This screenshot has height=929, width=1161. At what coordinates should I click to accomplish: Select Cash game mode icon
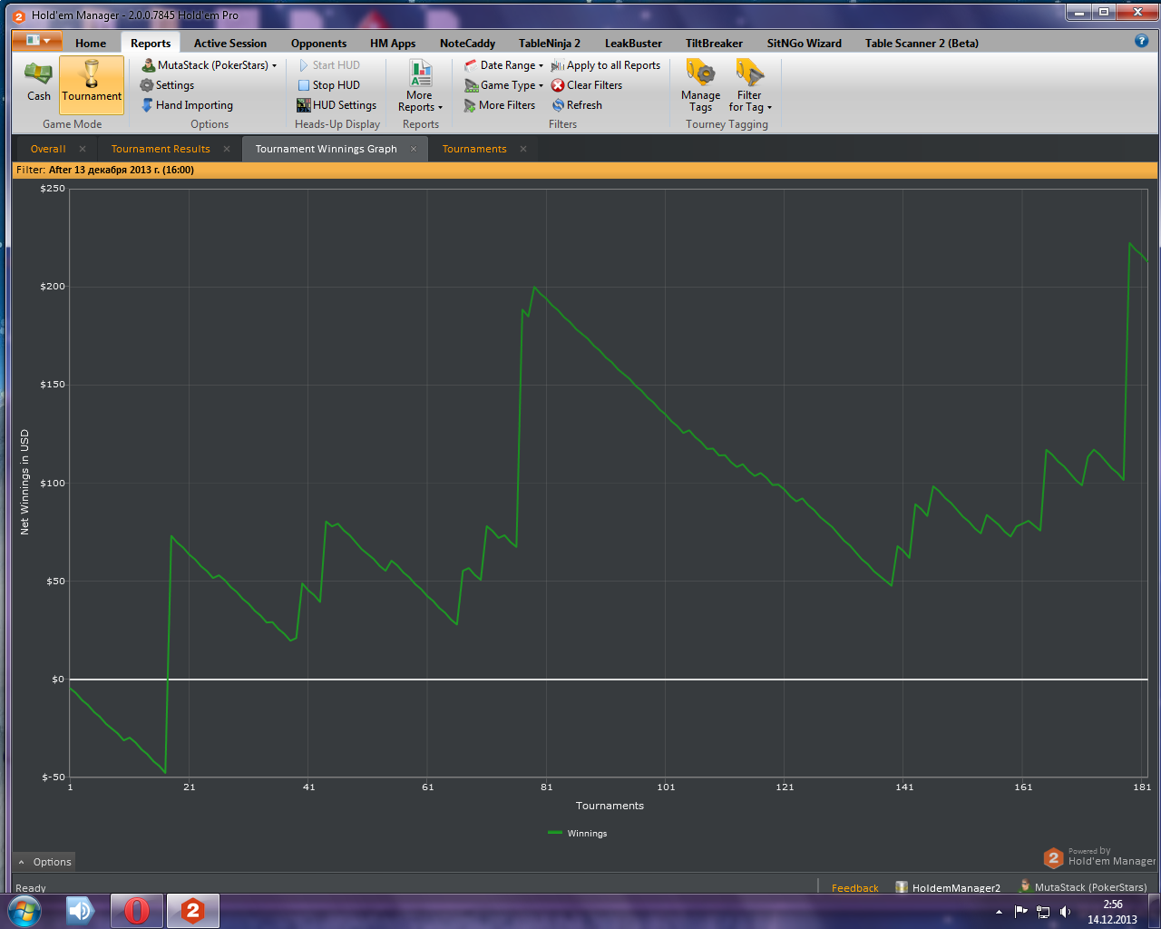point(38,81)
